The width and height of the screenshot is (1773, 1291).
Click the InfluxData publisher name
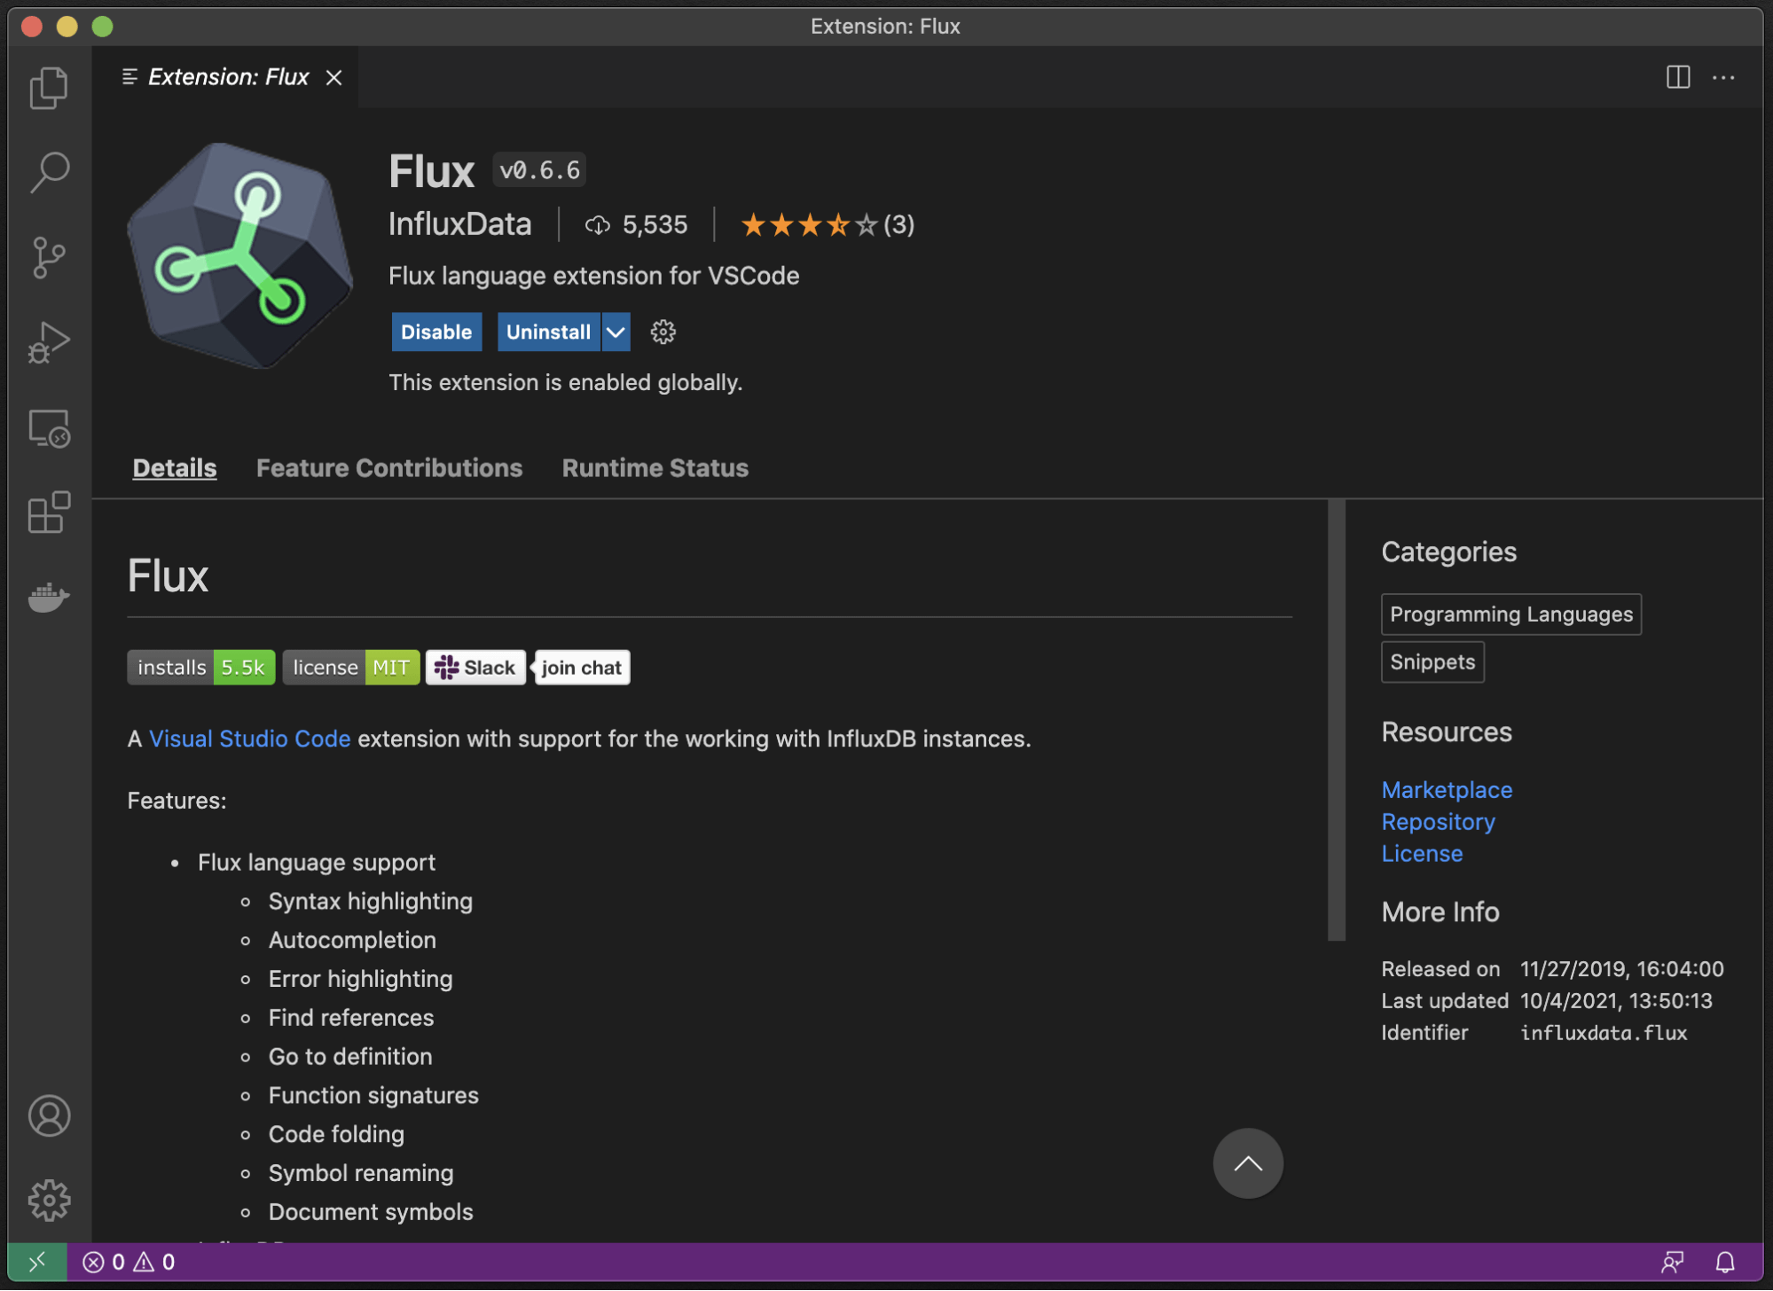click(460, 224)
